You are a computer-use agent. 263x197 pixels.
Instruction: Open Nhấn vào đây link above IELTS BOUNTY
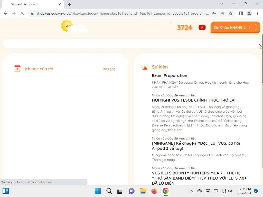click(x=174, y=168)
